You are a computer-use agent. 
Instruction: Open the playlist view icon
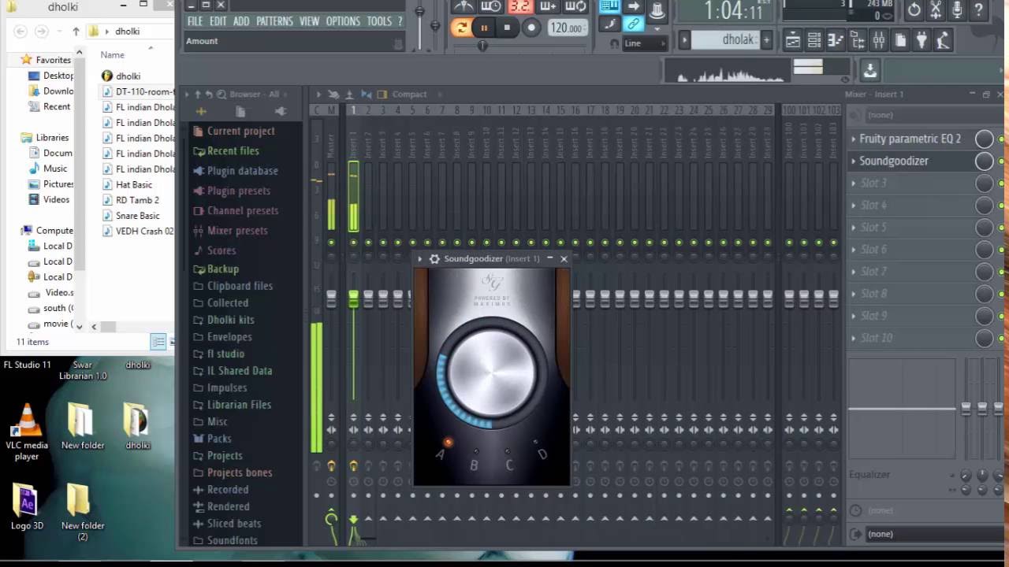click(x=793, y=39)
